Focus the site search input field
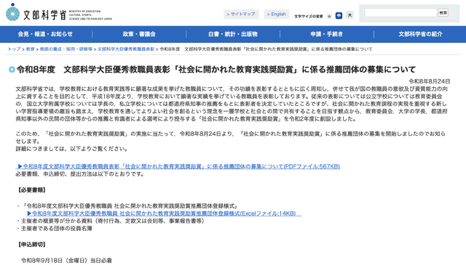The image size is (466, 265). coord(400,12)
